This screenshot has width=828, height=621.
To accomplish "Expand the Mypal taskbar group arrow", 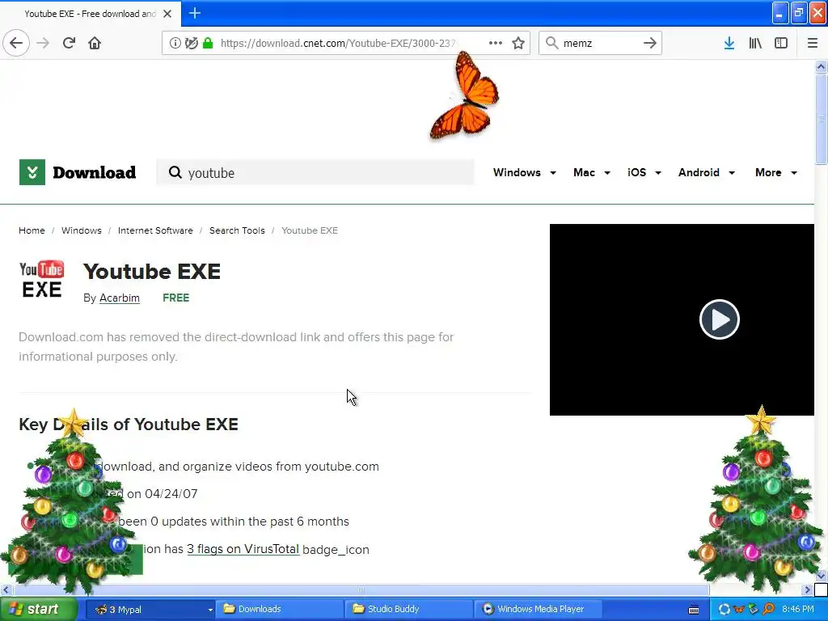I will (209, 610).
